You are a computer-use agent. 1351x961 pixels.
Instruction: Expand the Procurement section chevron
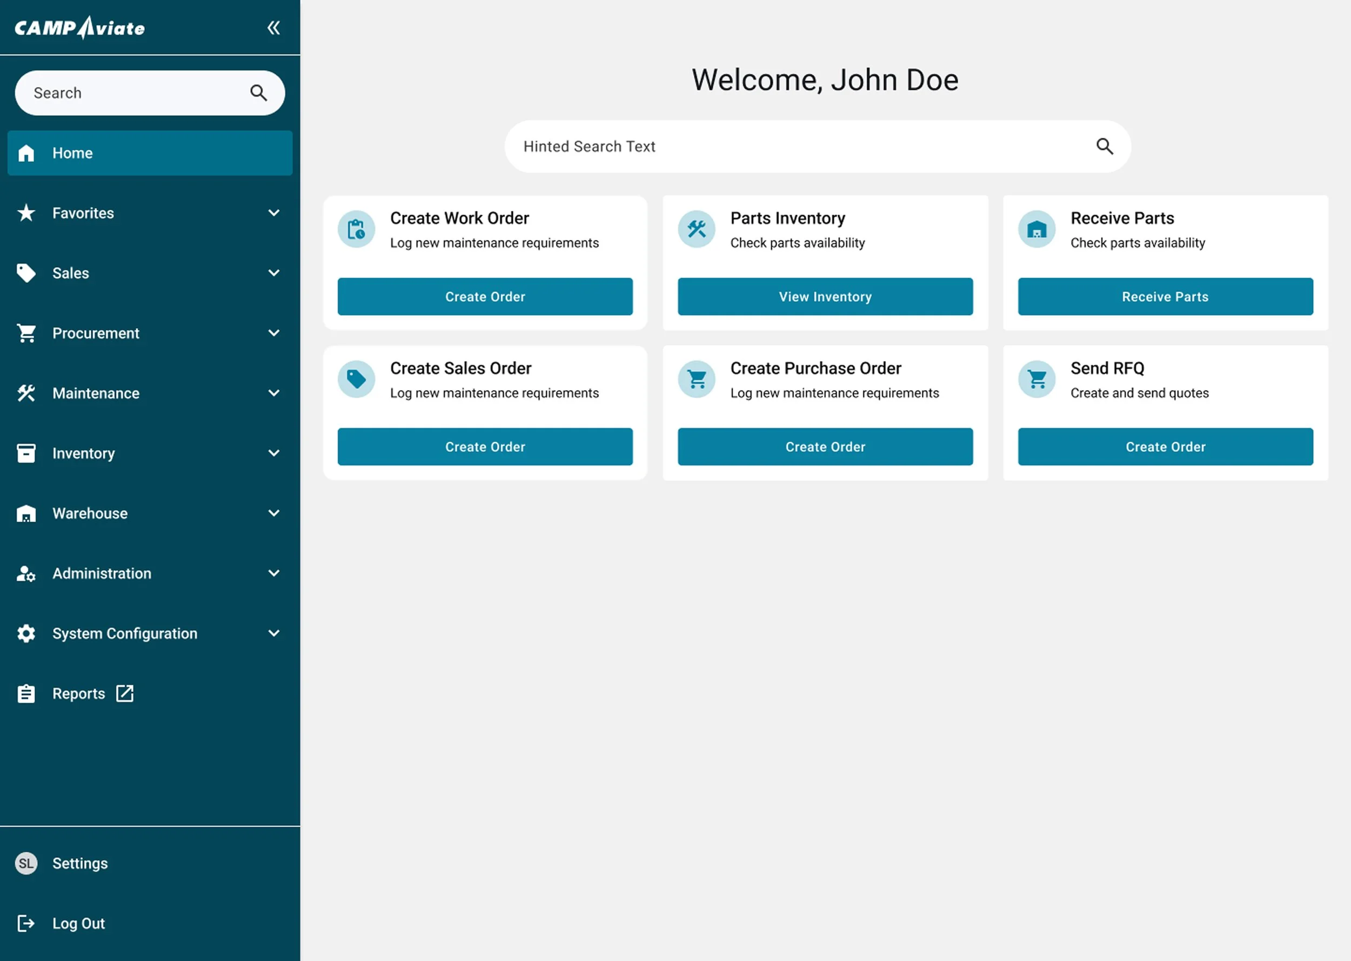273,333
